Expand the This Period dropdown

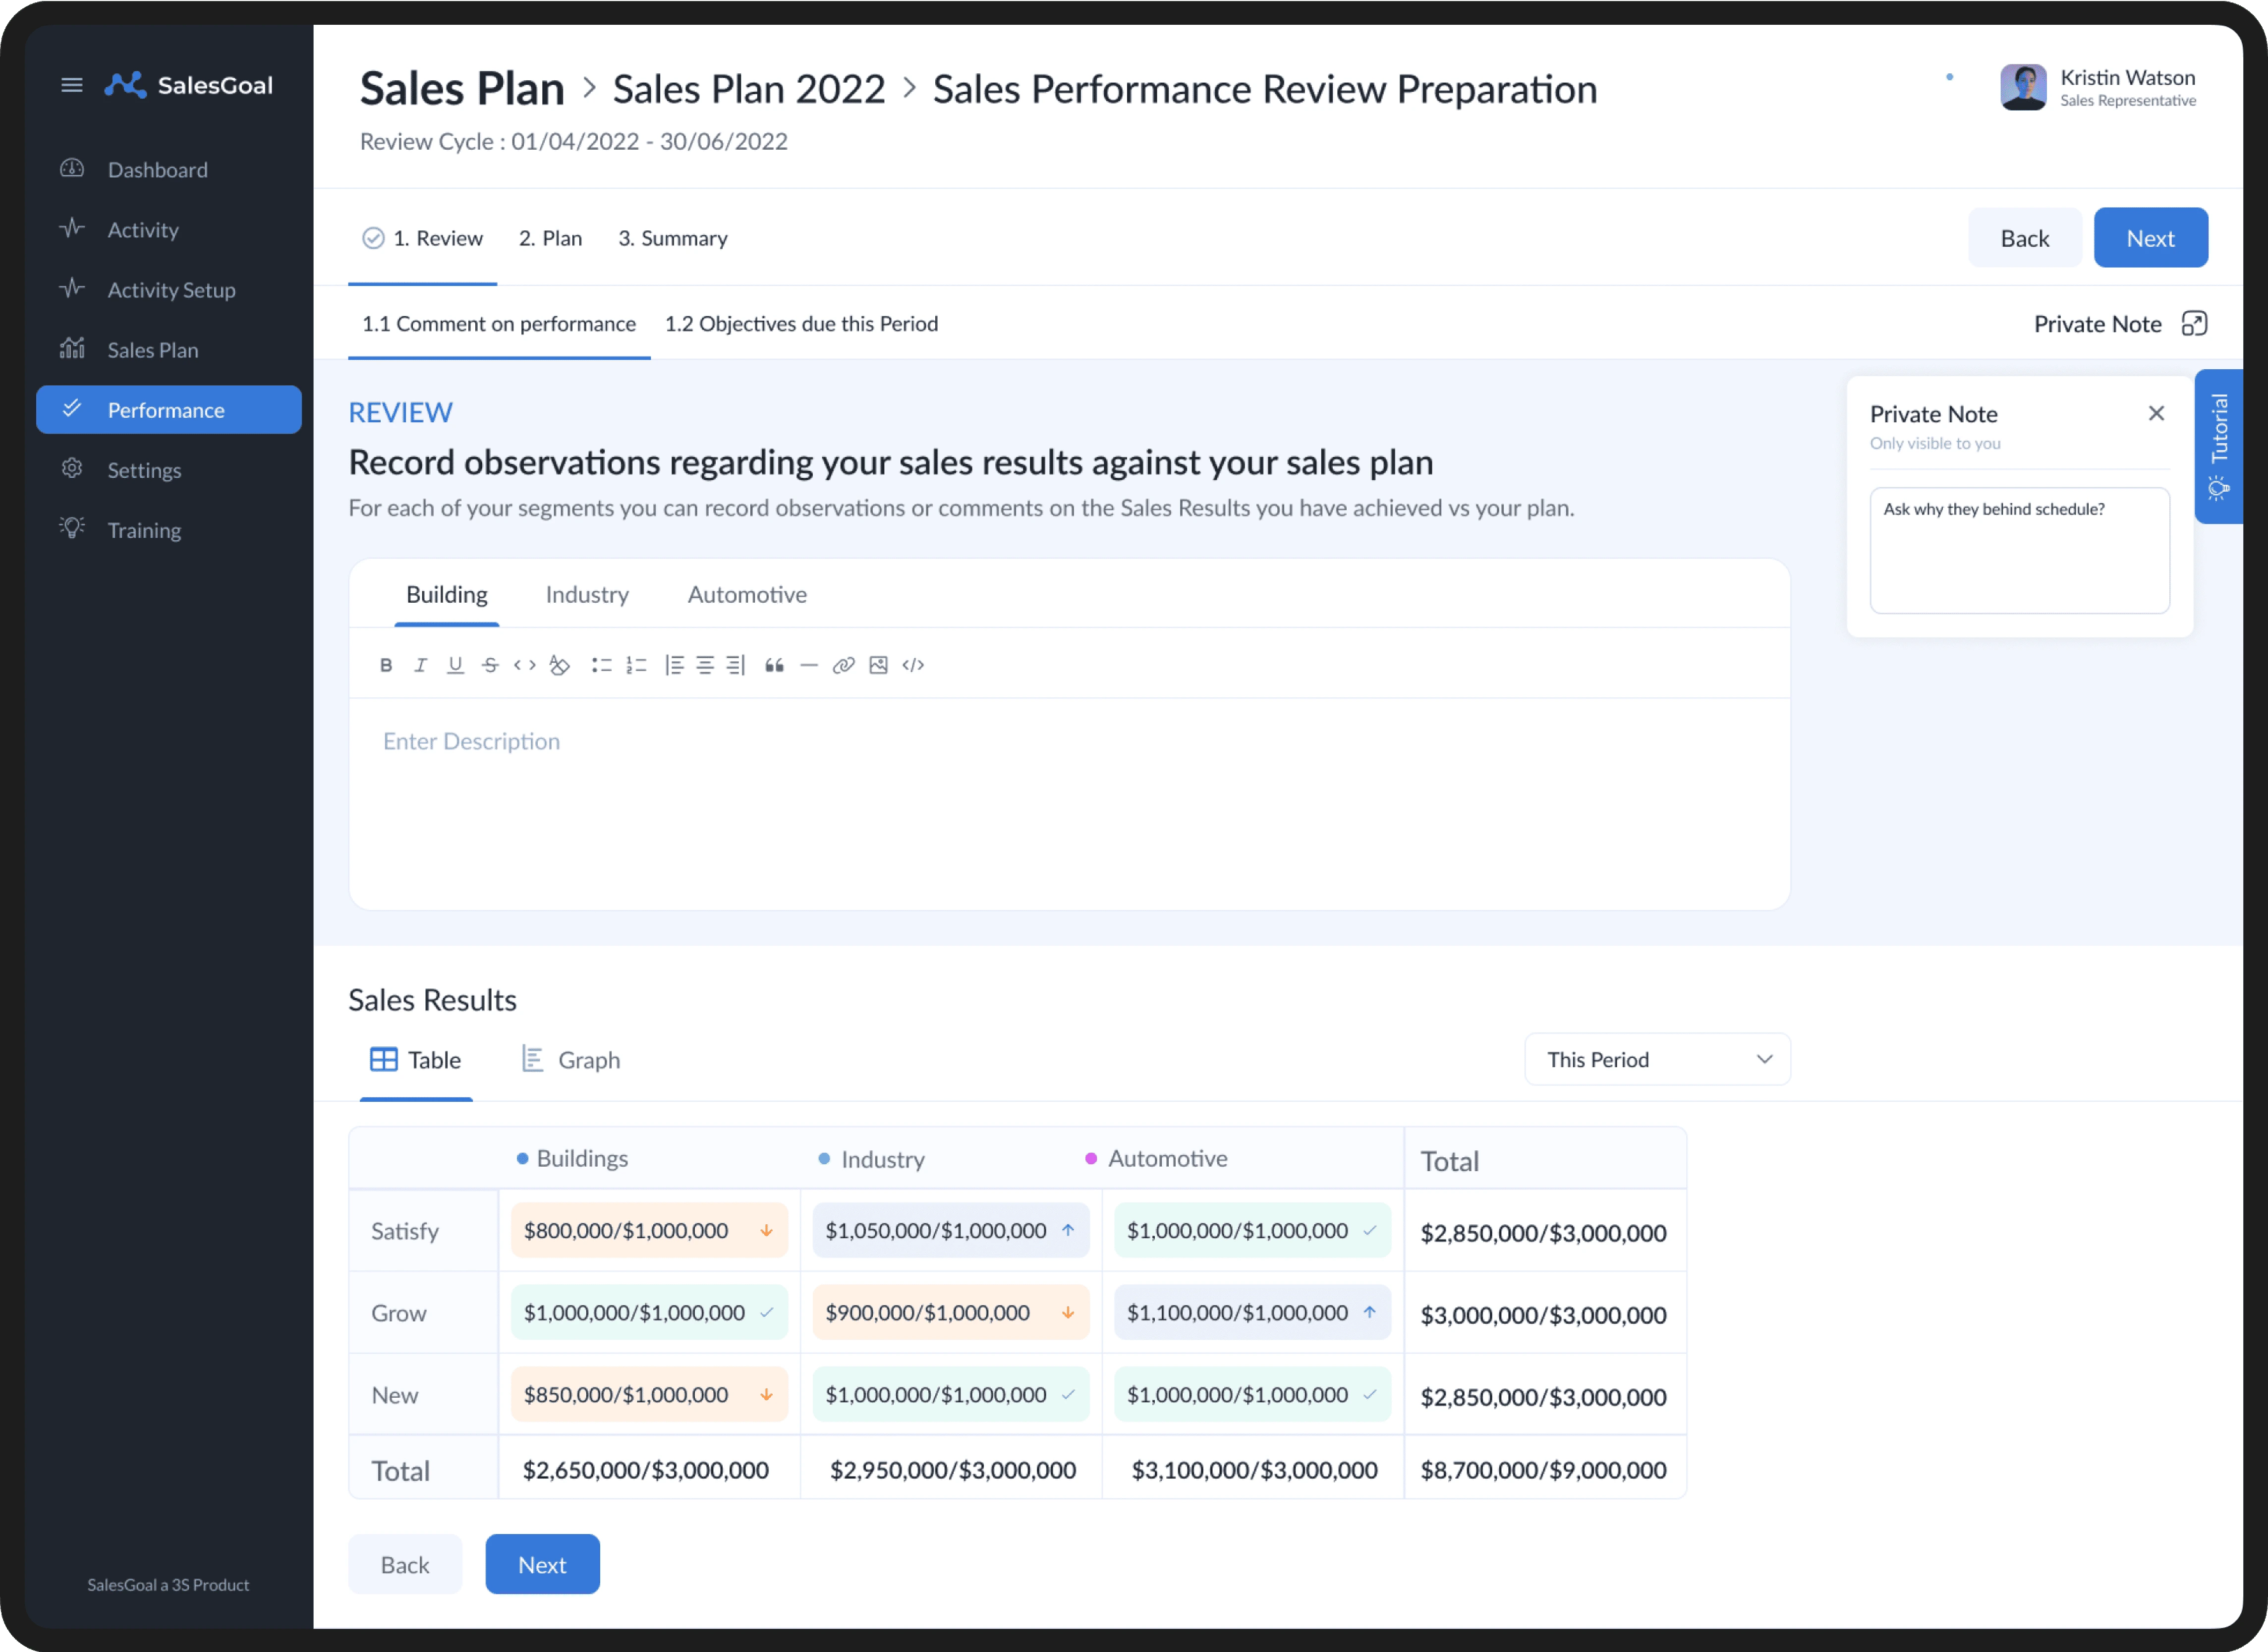coord(1657,1059)
